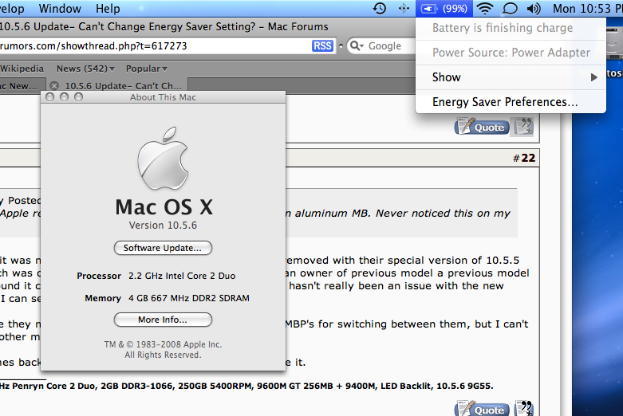Click the RSS badge in address bar
The width and height of the screenshot is (623, 416).
pyautogui.click(x=322, y=46)
